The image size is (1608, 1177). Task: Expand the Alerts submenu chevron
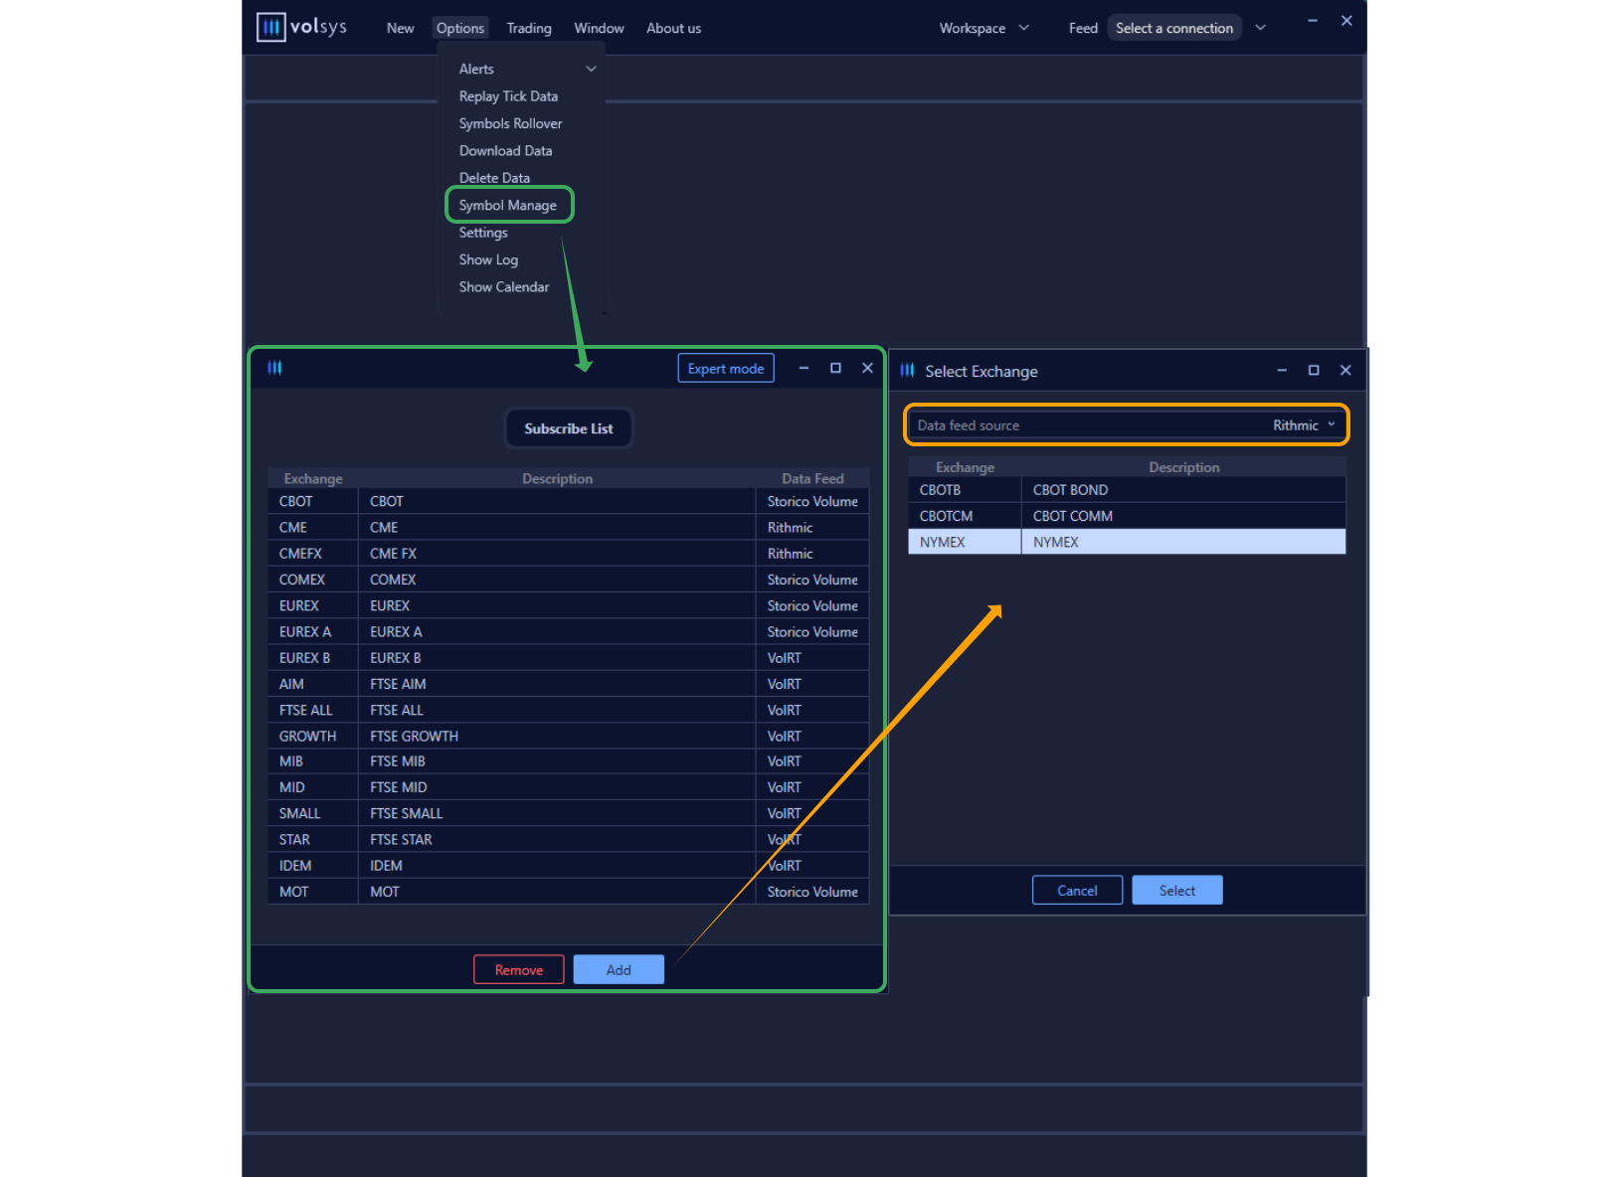591,69
